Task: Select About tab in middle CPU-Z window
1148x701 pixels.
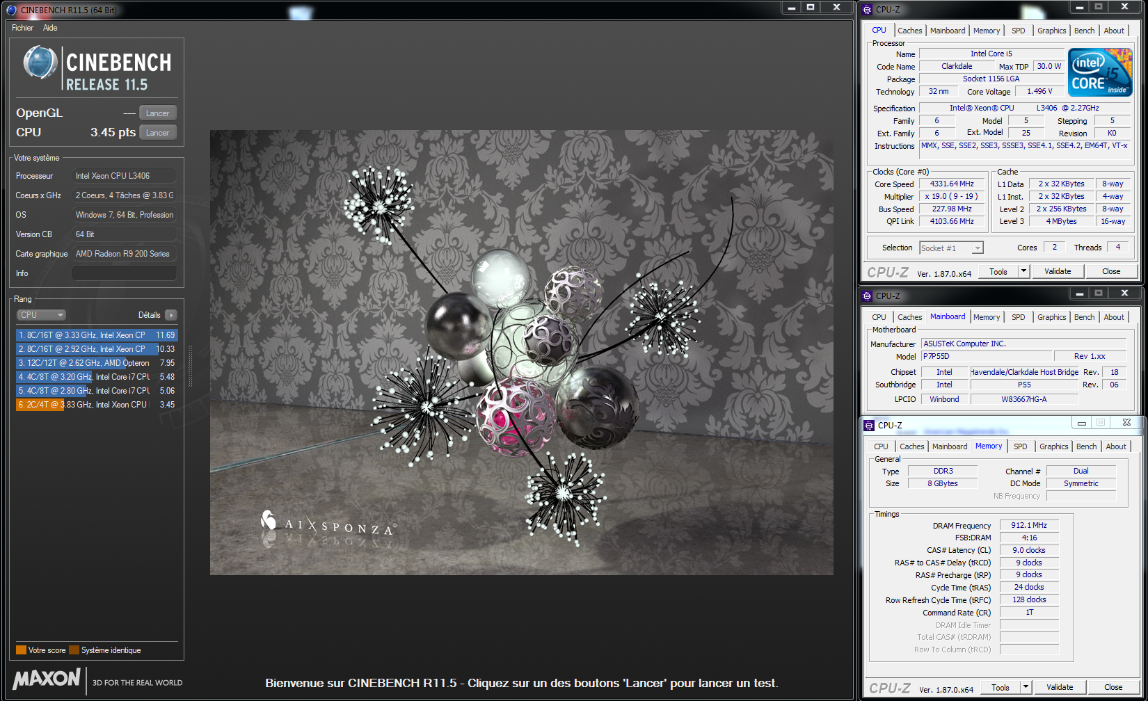Action: pos(1114,317)
